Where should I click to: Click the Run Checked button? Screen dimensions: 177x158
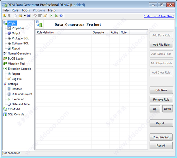(x=161, y=137)
